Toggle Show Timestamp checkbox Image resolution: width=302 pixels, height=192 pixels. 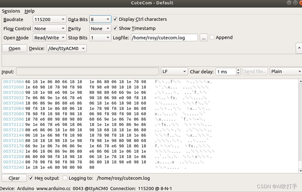pyautogui.click(x=115, y=28)
